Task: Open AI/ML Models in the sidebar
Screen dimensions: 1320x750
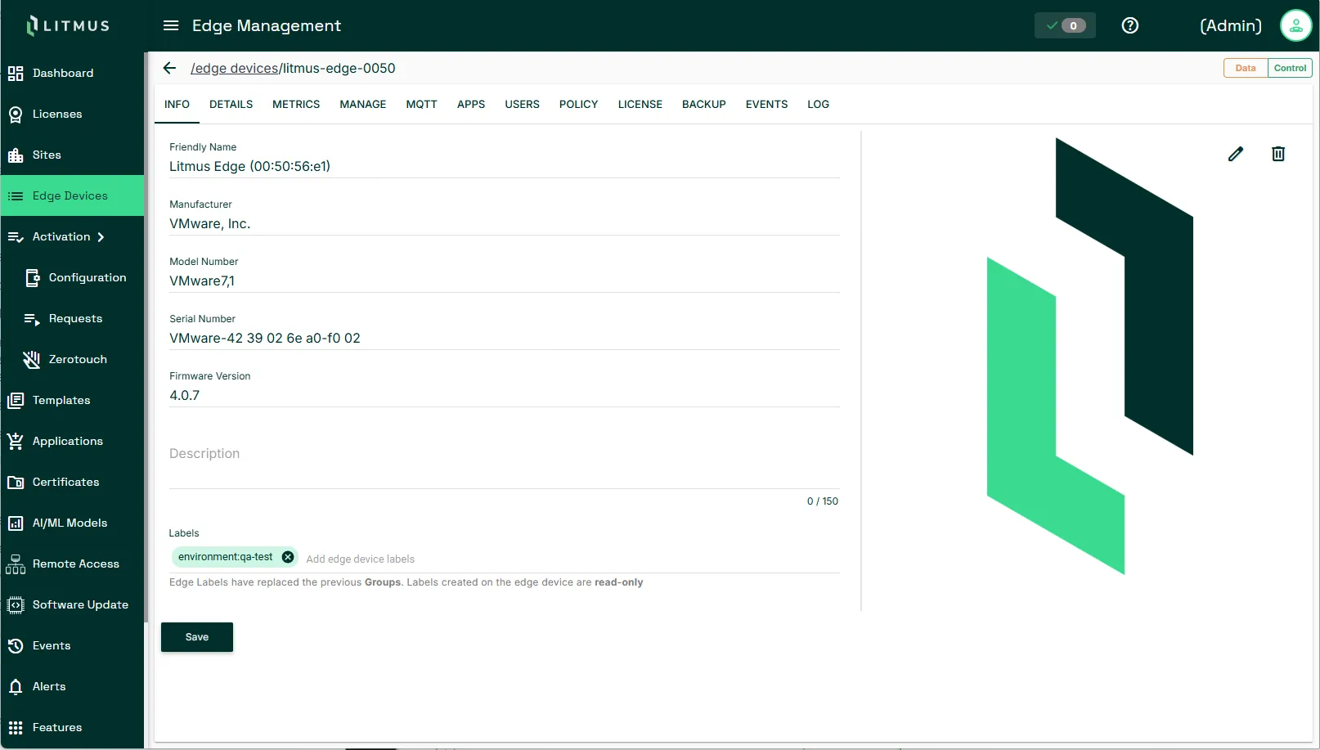Action: pyautogui.click(x=72, y=523)
